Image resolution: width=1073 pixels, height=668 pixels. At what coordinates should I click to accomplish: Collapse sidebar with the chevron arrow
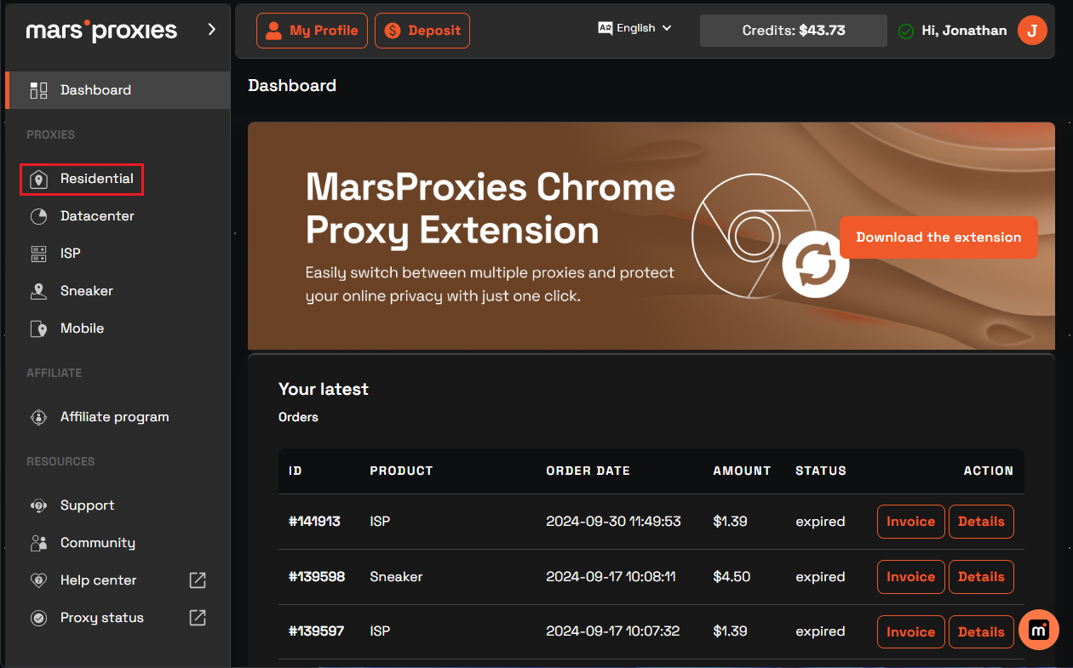(x=212, y=30)
